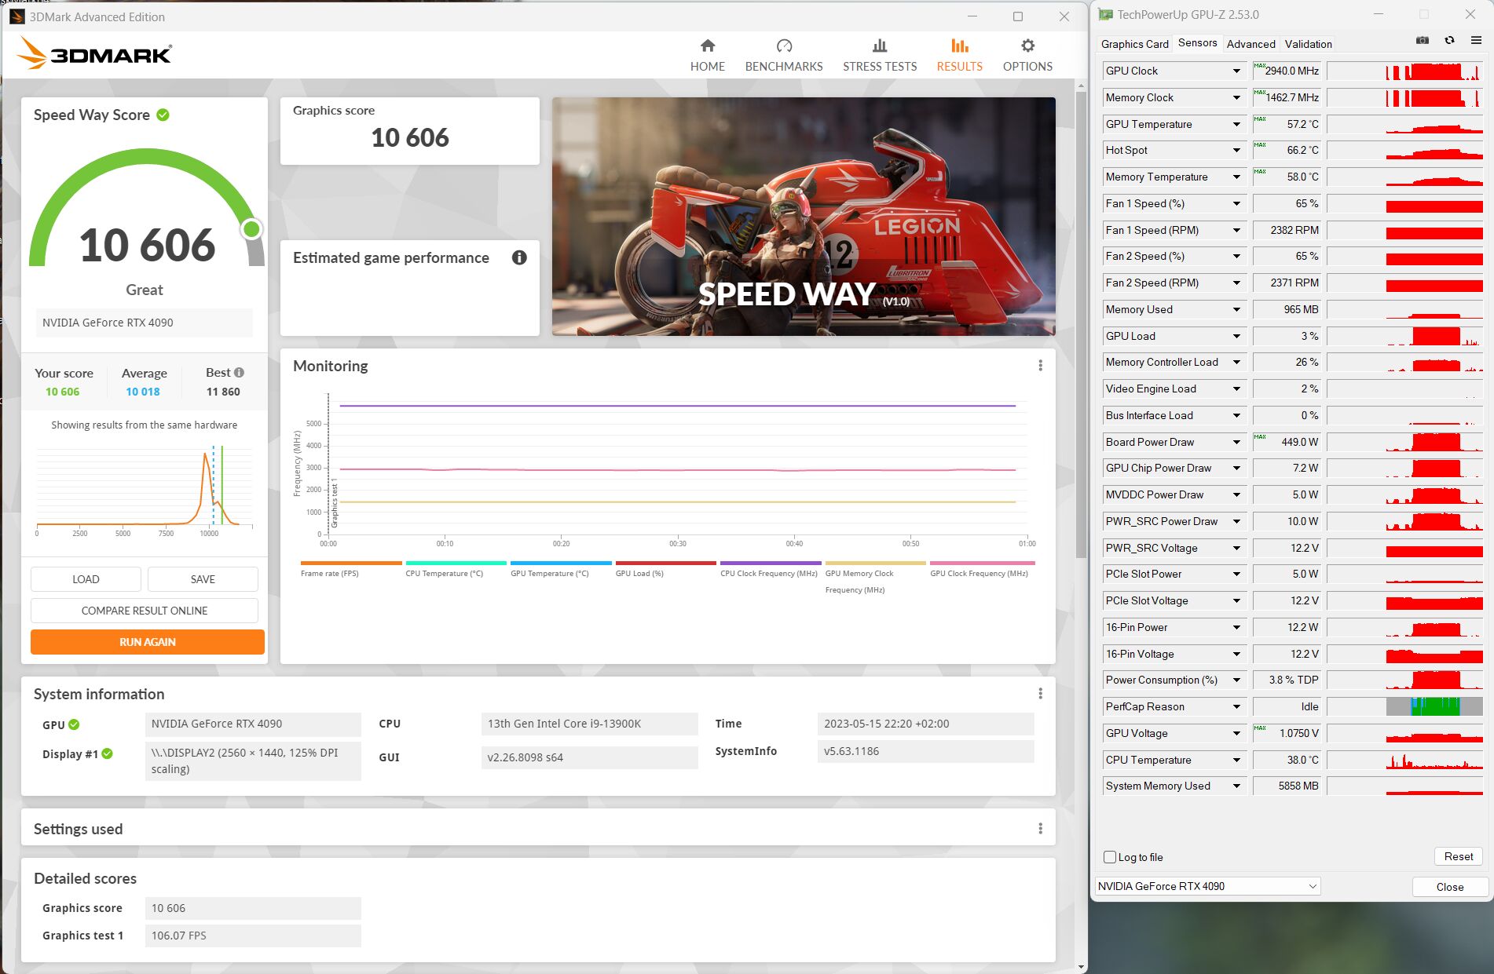This screenshot has height=974, width=1494.
Task: Open the Settings used options menu
Action: [x=1040, y=829]
